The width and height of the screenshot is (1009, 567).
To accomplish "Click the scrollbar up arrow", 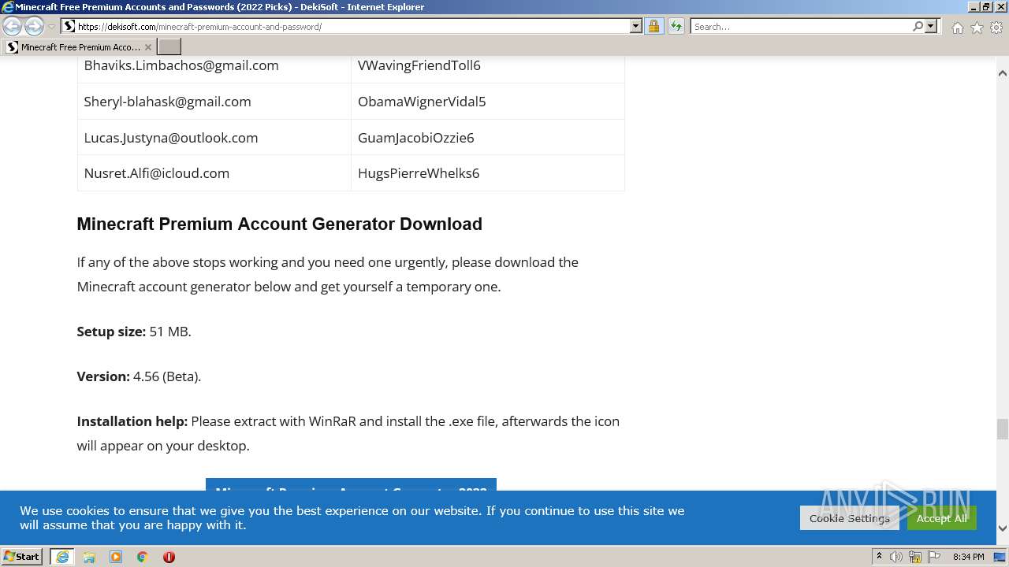I will (1002, 73).
